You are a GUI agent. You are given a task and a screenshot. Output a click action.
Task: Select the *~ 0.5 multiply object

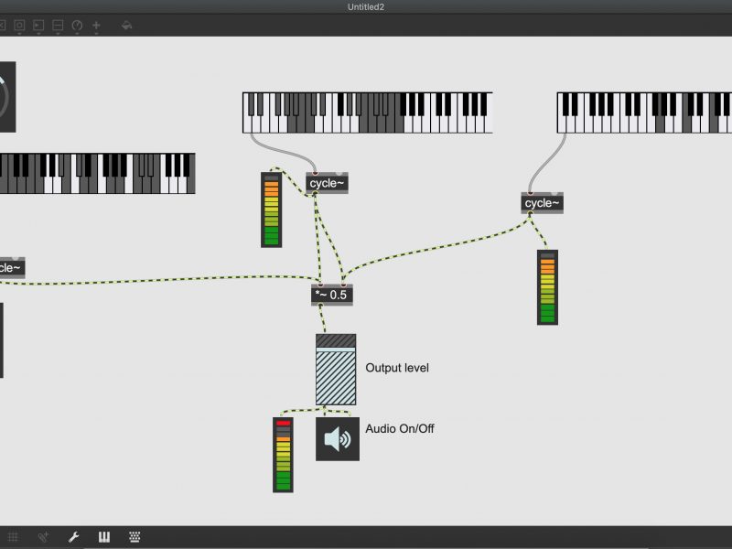(330, 295)
